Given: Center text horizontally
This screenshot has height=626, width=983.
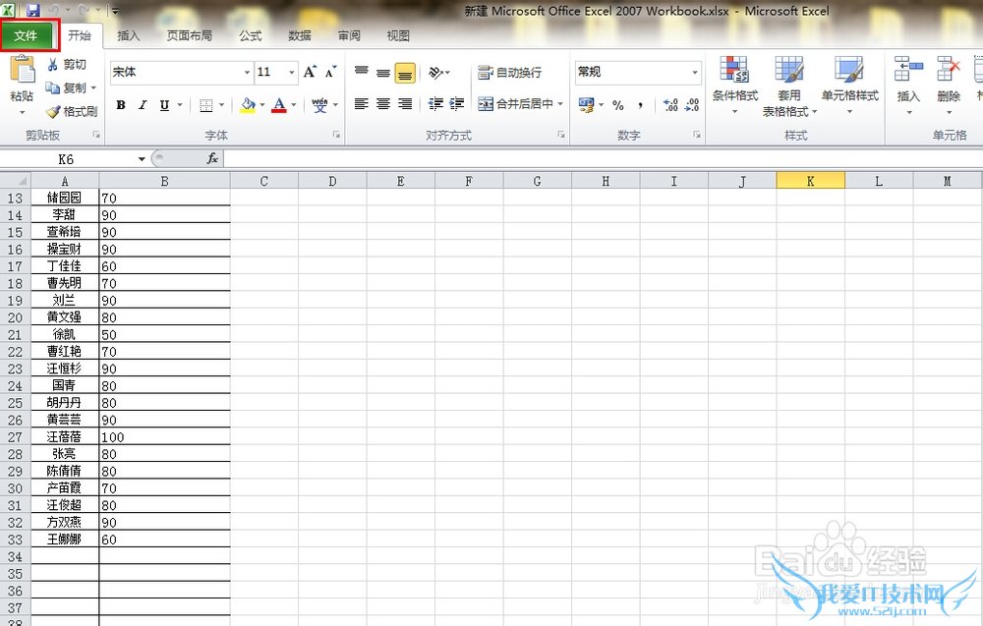Looking at the screenshot, I should pos(383,104).
